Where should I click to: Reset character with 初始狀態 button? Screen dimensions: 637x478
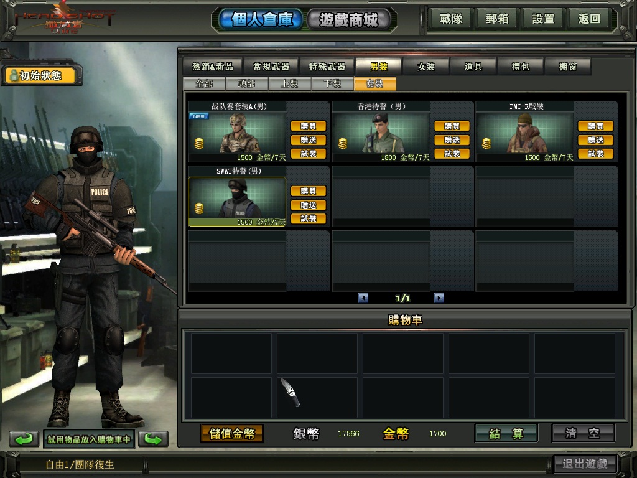(40, 75)
